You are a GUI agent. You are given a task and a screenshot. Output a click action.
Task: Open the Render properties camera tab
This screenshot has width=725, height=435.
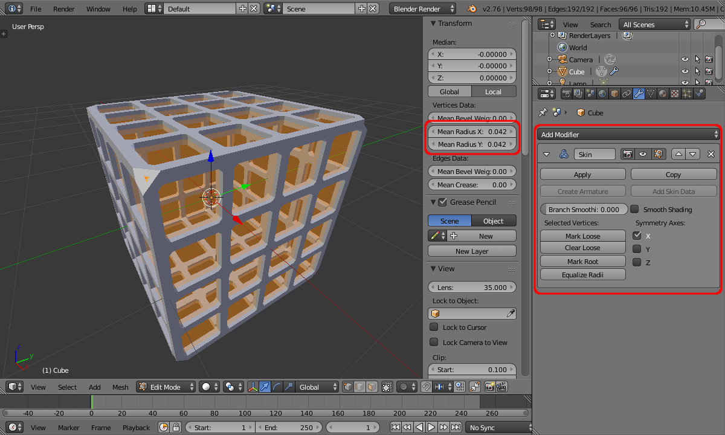pyautogui.click(x=566, y=94)
